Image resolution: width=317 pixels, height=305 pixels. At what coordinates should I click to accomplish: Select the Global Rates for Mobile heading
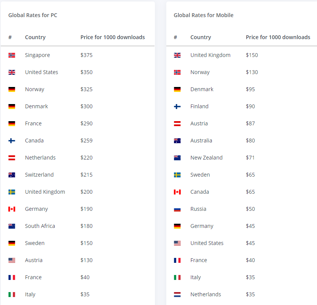[203, 15]
